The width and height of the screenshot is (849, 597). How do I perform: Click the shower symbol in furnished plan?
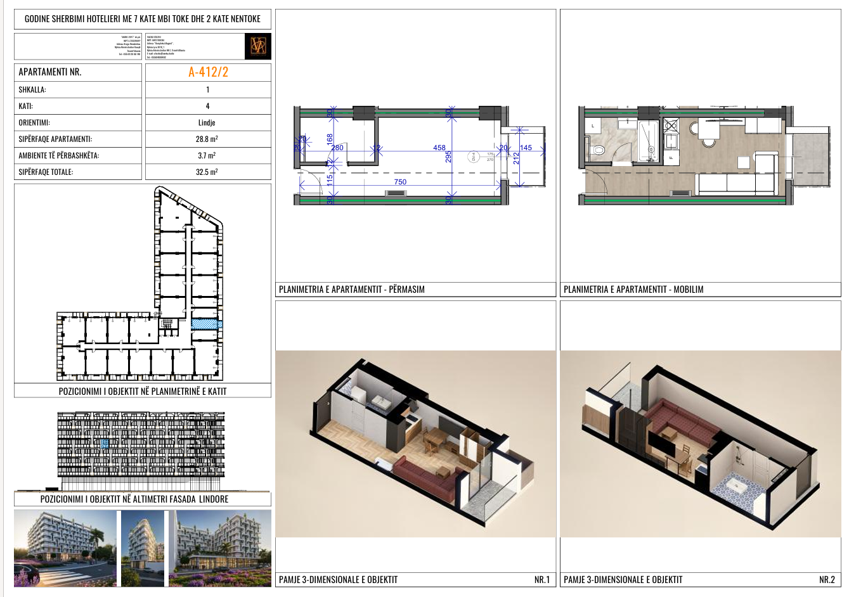(648, 141)
